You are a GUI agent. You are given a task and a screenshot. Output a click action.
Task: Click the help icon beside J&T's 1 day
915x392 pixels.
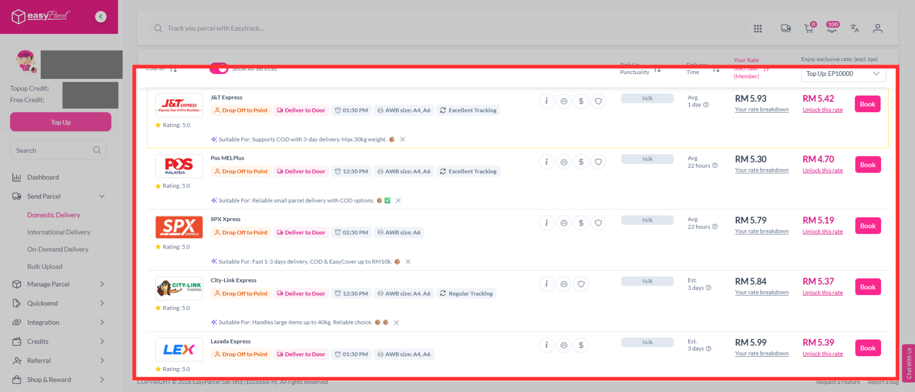coord(706,105)
